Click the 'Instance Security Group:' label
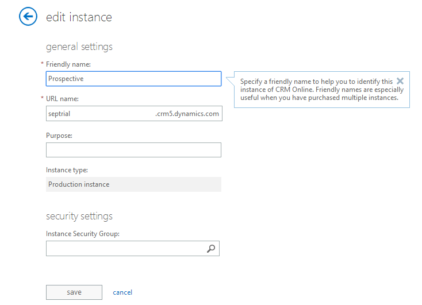 point(82,234)
